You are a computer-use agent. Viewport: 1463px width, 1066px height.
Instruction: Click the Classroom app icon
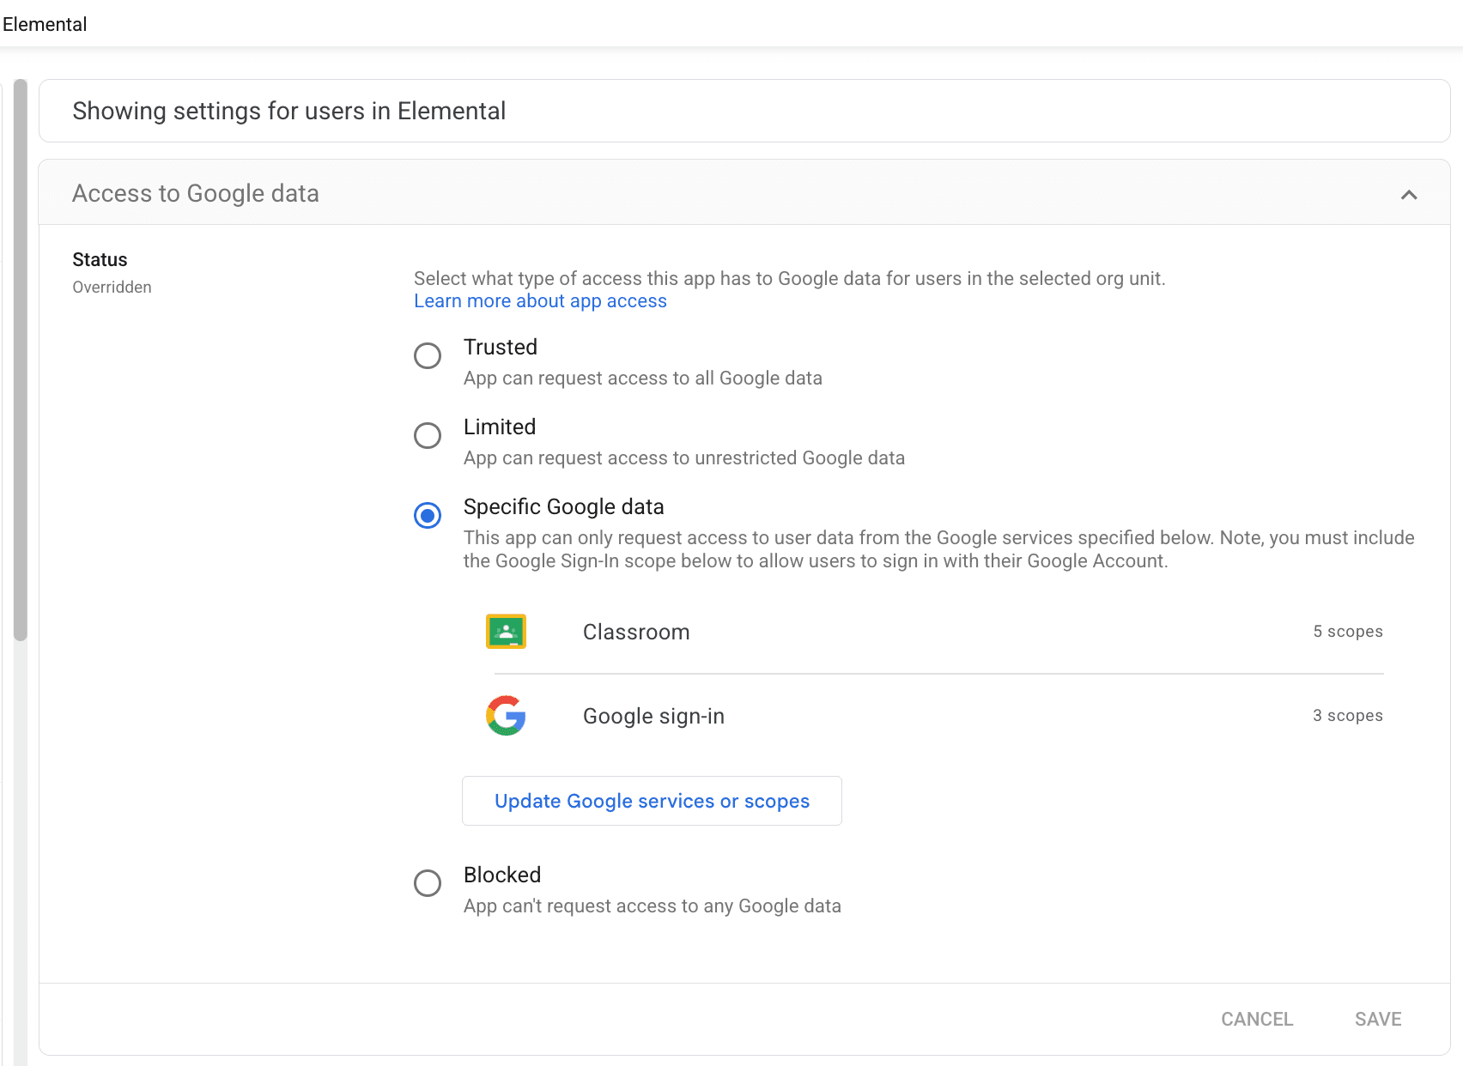coord(506,632)
